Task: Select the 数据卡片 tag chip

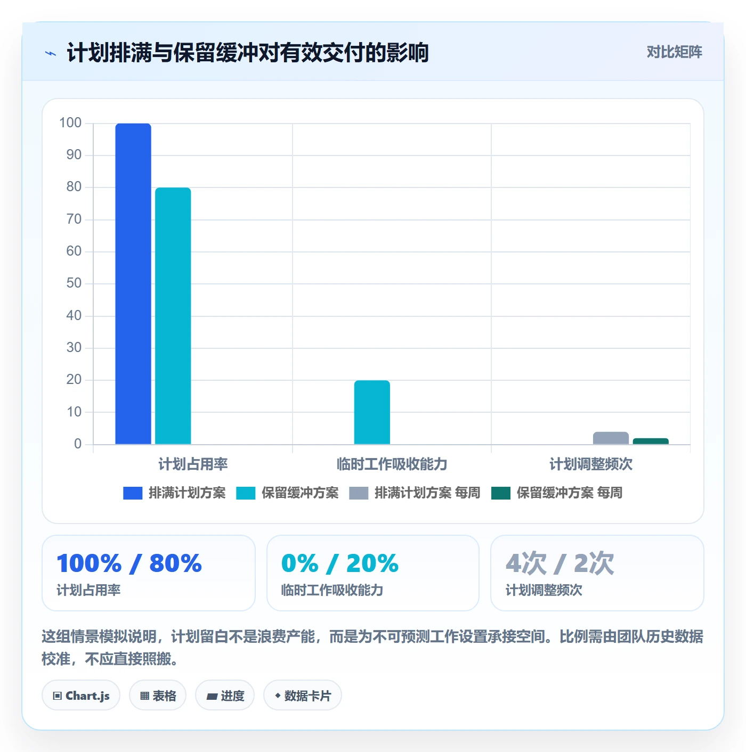Action: coord(303,696)
